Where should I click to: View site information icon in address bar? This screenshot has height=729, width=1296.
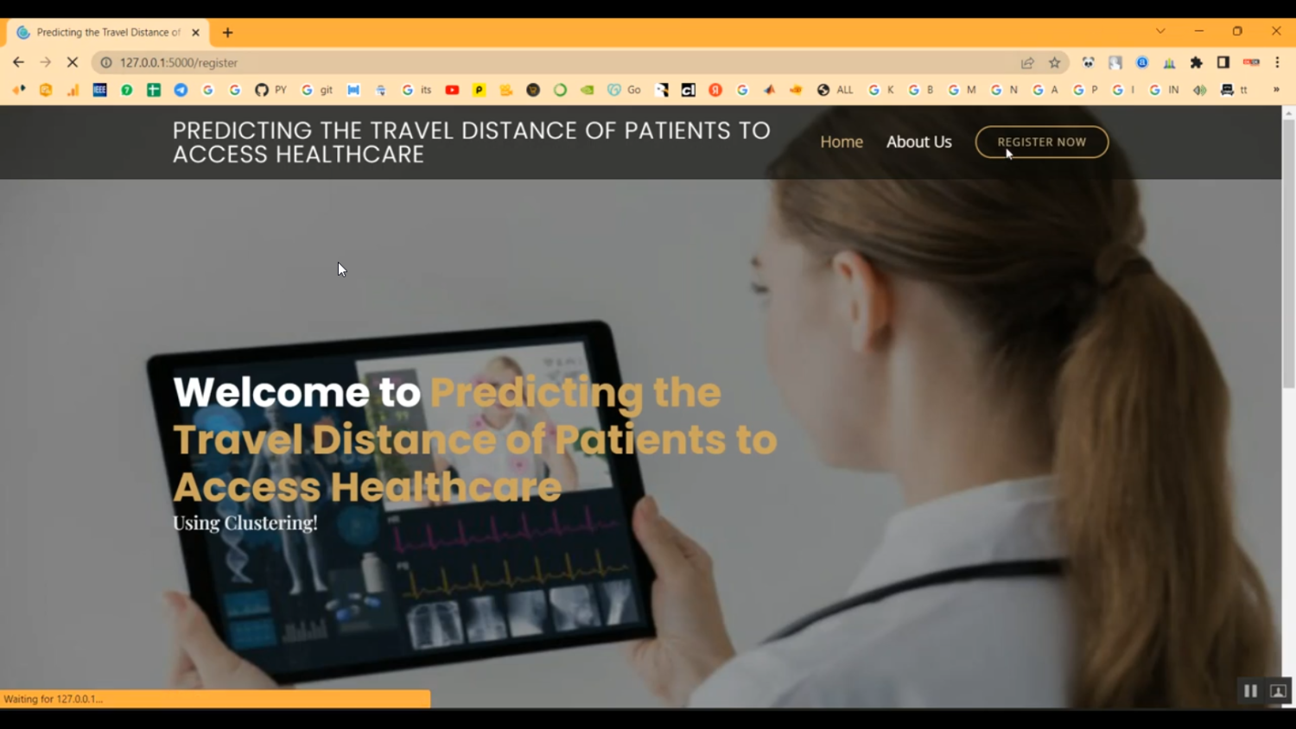pyautogui.click(x=106, y=62)
